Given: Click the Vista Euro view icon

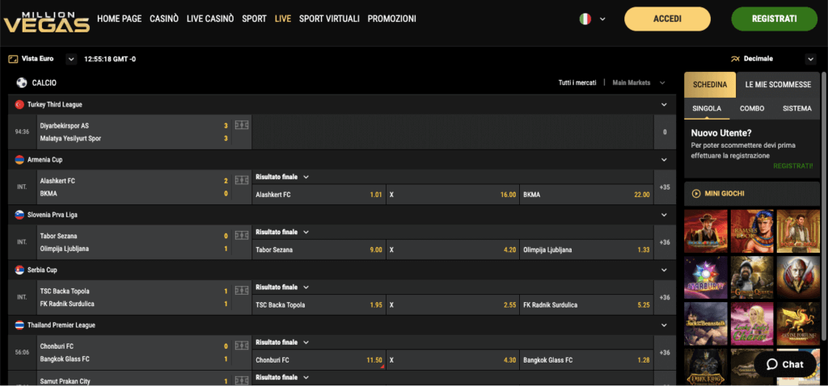Looking at the screenshot, I should tap(14, 59).
